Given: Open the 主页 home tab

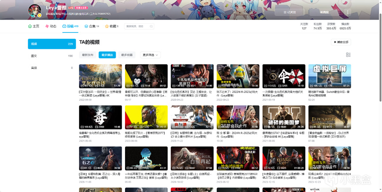Looking at the screenshot, I should point(34,26).
